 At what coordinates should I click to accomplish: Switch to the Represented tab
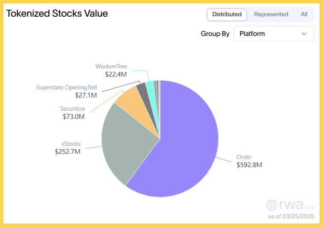tap(271, 15)
